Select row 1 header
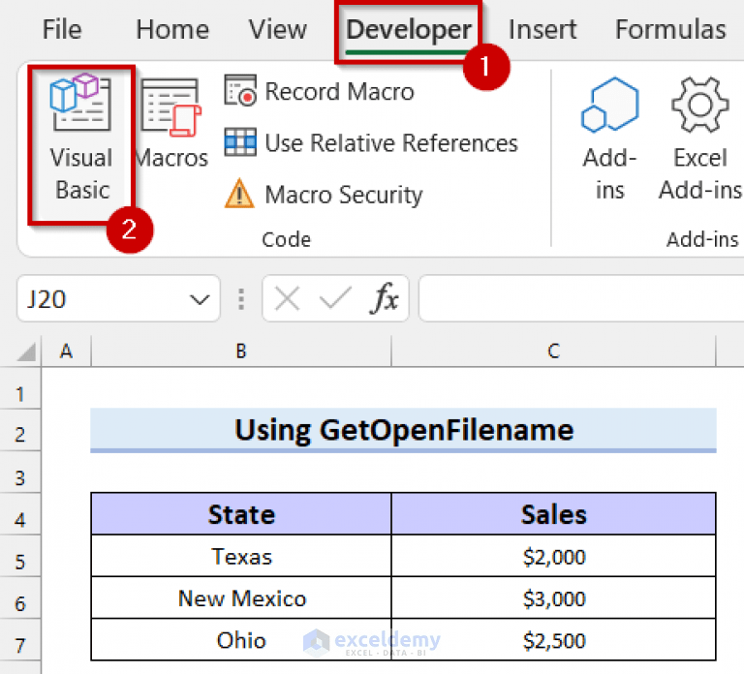 click(20, 388)
